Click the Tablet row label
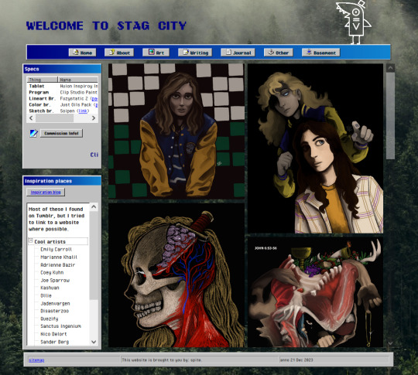 pyautogui.click(x=36, y=86)
